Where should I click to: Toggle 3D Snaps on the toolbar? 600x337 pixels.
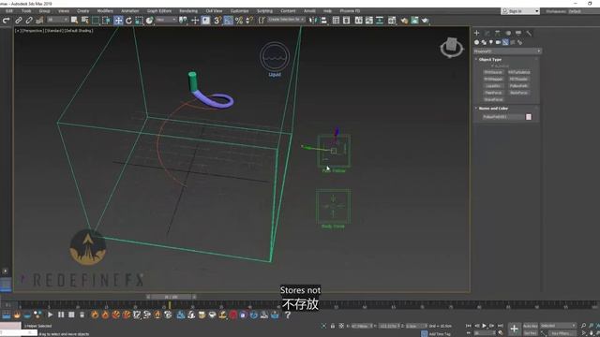217,21
